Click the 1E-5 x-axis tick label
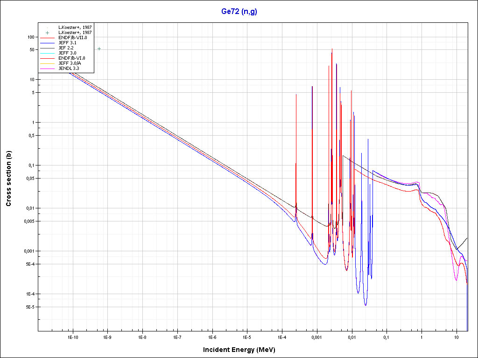The image size is (478, 358). coord(247,337)
